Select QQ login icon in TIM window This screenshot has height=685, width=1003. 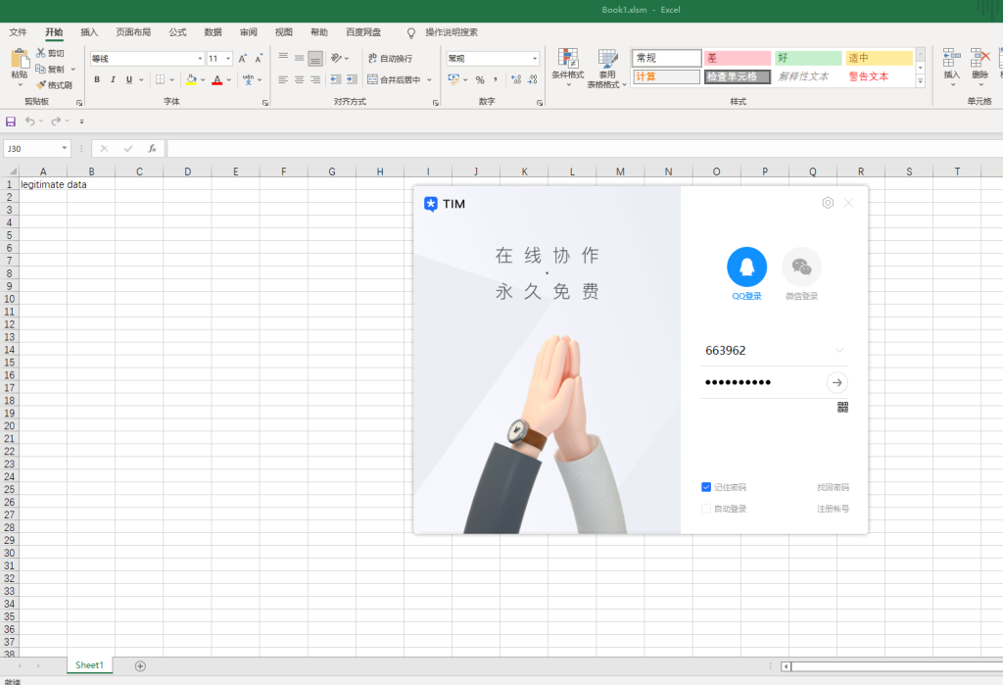point(746,267)
